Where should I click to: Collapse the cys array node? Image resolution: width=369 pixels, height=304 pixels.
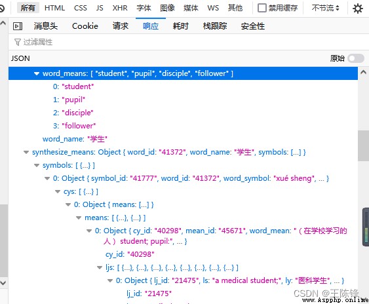tap(58, 191)
